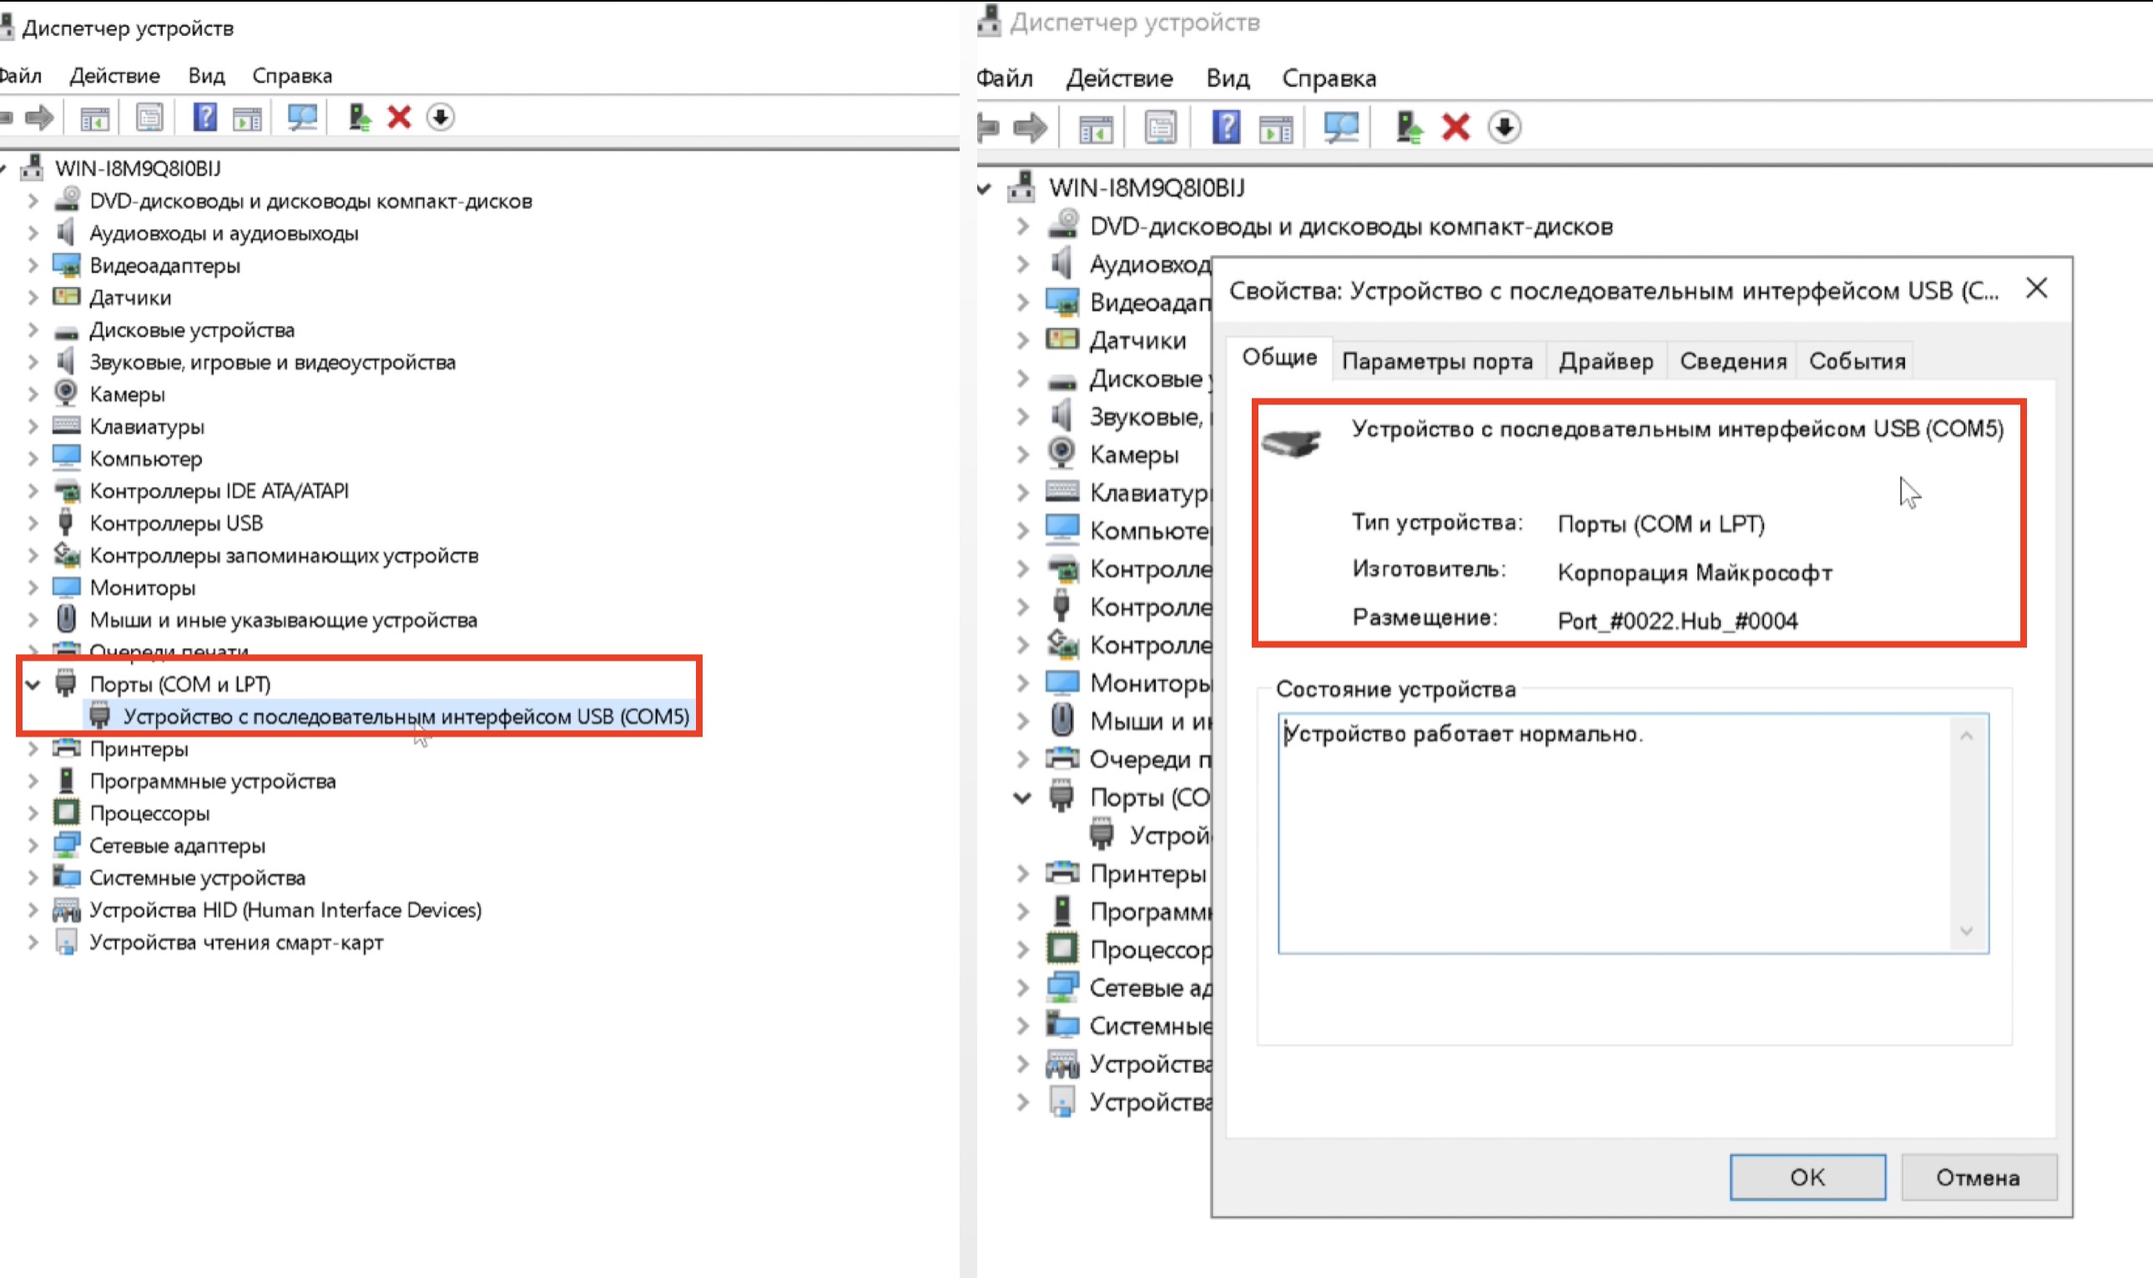Click the Show console tree toolbar icon
The height and width of the screenshot is (1278, 2153).
pos(97,118)
